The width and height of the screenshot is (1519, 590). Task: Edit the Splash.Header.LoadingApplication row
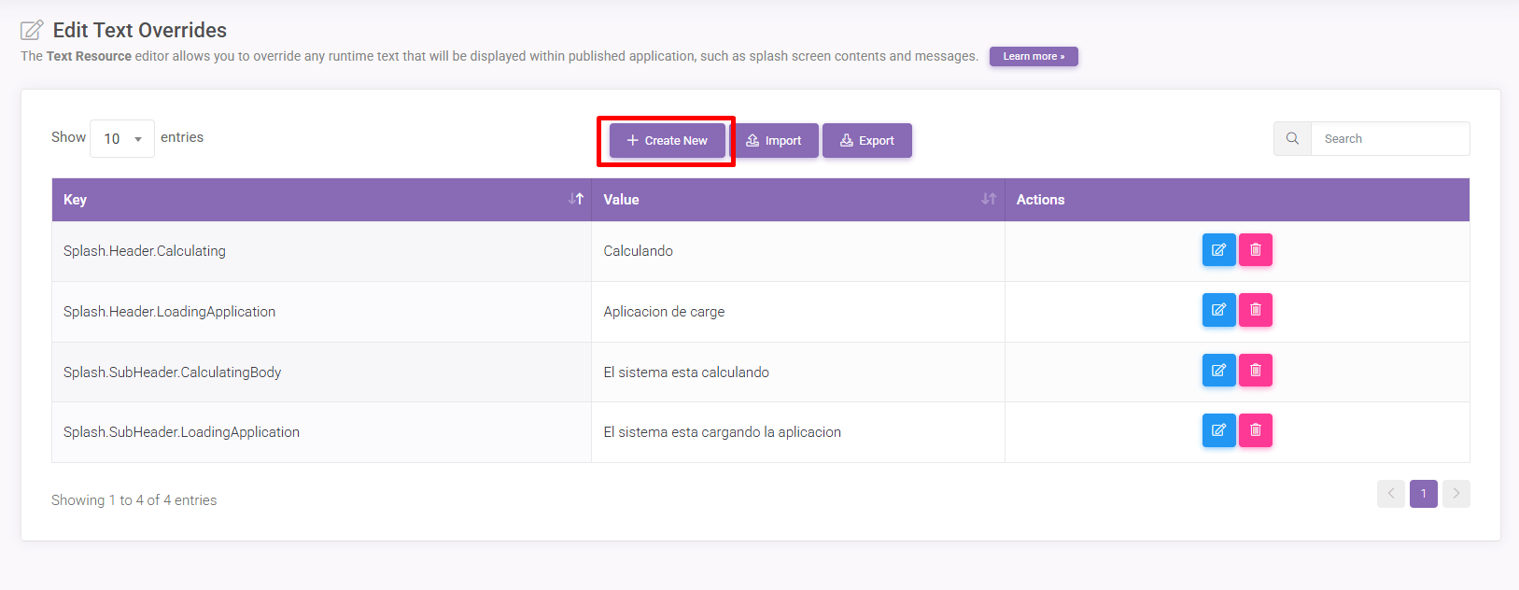click(1218, 310)
